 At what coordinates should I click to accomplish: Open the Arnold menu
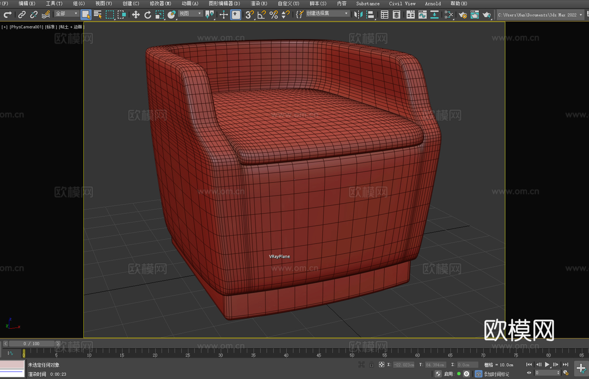433,3
